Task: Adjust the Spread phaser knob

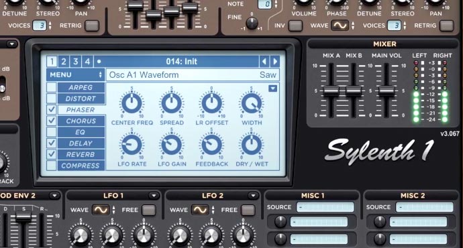Action: [172, 103]
